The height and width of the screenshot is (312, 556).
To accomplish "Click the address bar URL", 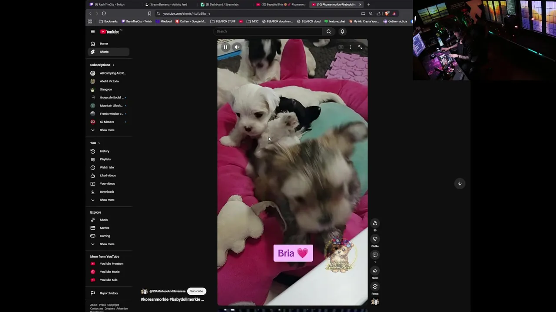I will pyautogui.click(x=187, y=13).
